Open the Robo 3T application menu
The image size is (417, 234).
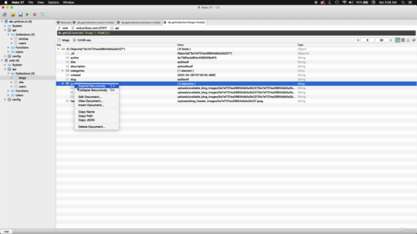point(18,3)
